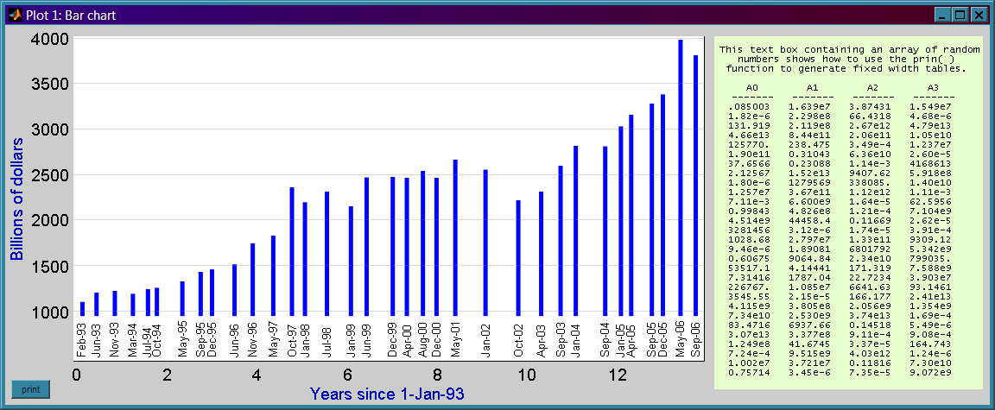Maximize the Bar chart window
This screenshot has height=410, width=995.
pos(960,15)
